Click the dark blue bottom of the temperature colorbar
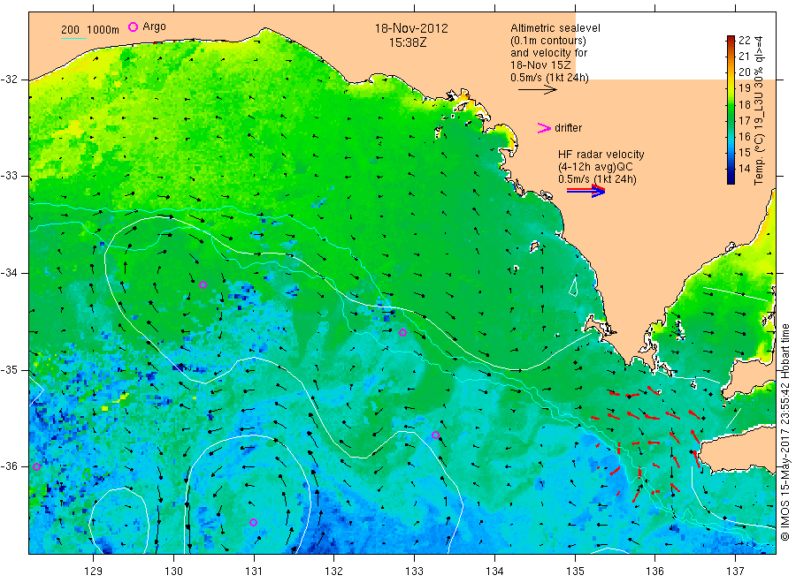 [731, 179]
